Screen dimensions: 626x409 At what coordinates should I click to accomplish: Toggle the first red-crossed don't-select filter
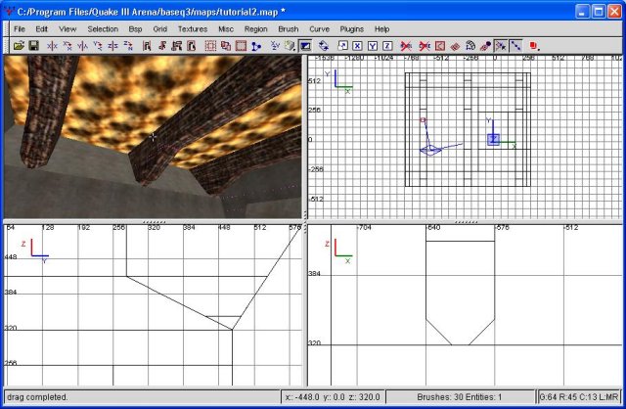(x=406, y=46)
